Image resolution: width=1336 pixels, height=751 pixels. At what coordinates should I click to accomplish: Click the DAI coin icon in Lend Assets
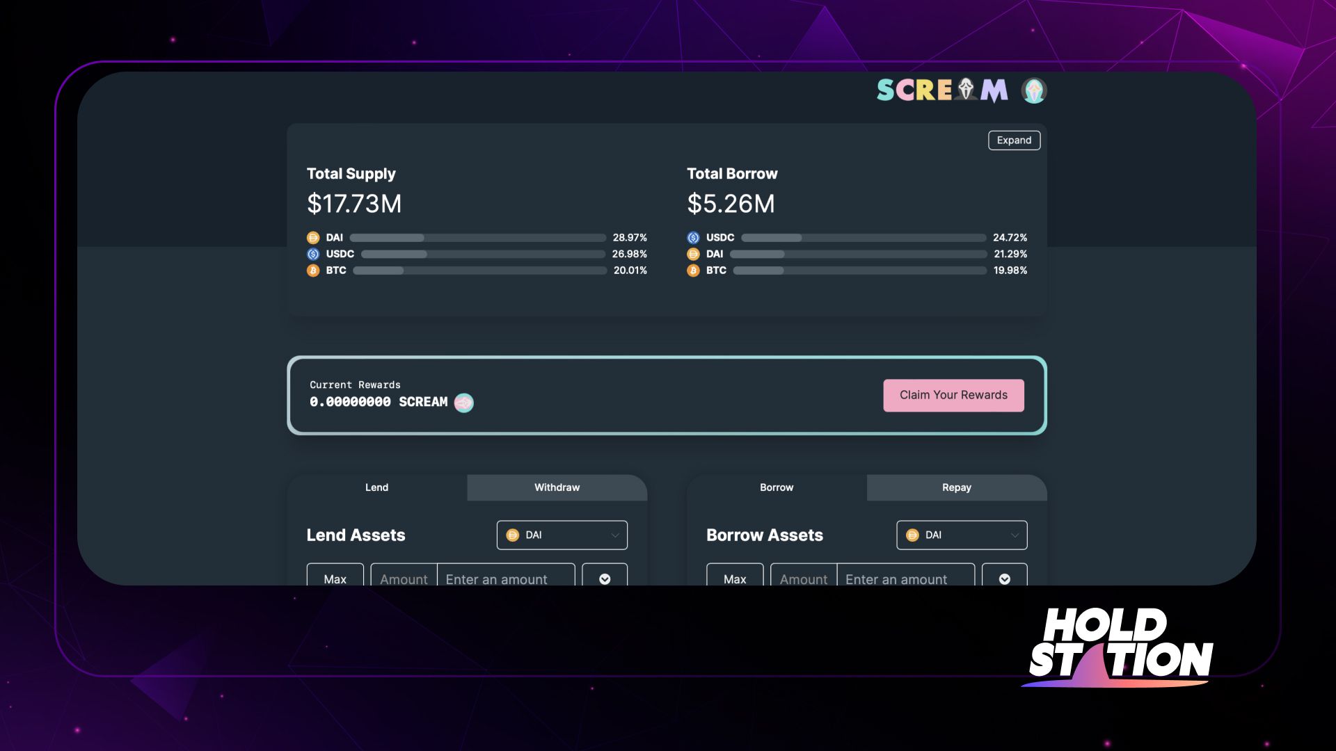[512, 535]
